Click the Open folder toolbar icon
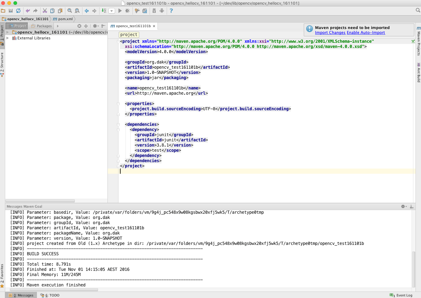The width and height of the screenshot is (421, 298). coord(3,11)
